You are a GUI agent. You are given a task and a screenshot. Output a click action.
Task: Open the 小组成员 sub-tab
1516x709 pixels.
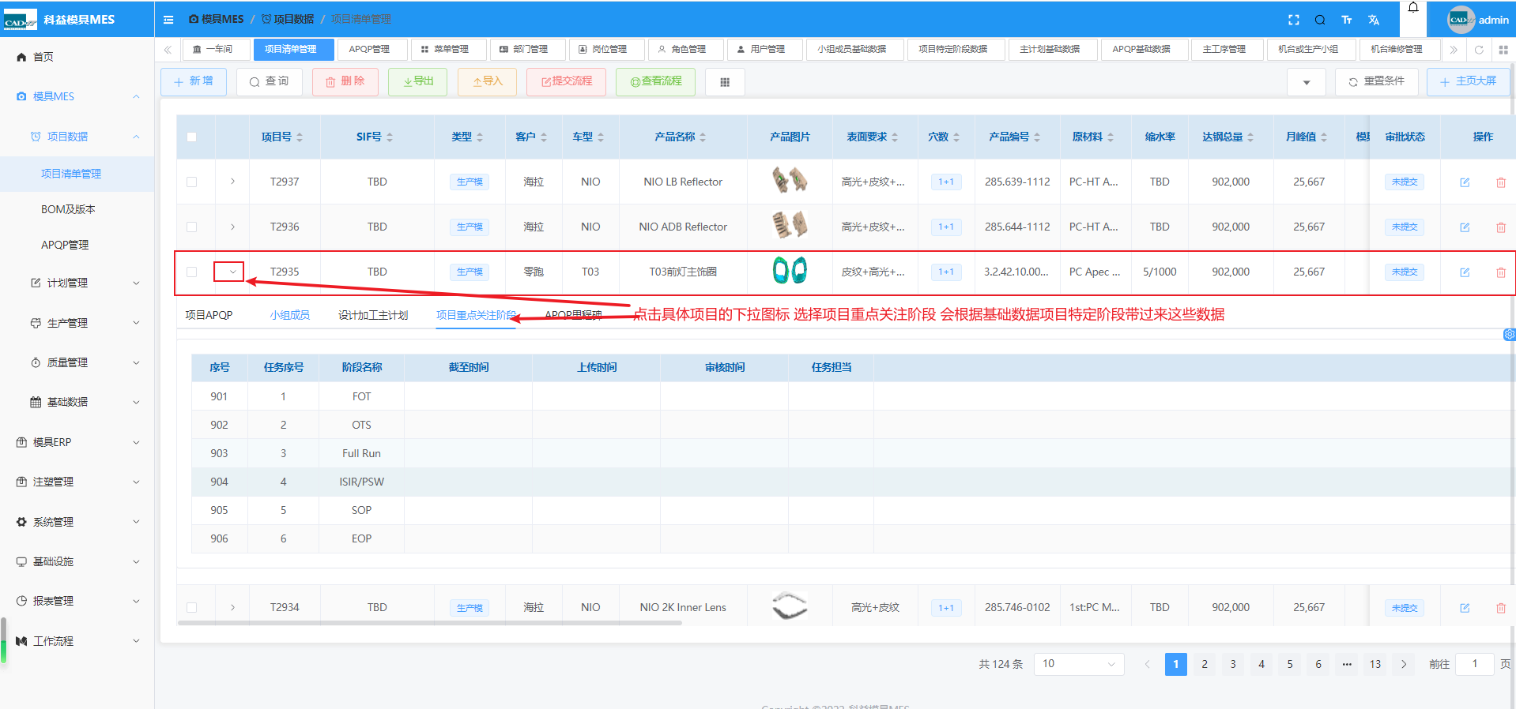pyautogui.click(x=289, y=315)
